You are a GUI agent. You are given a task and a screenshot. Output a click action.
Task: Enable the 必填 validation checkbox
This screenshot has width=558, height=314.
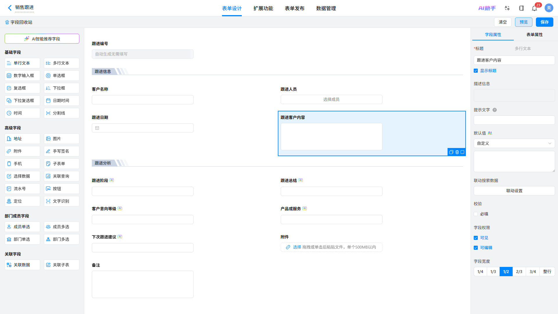click(x=476, y=214)
